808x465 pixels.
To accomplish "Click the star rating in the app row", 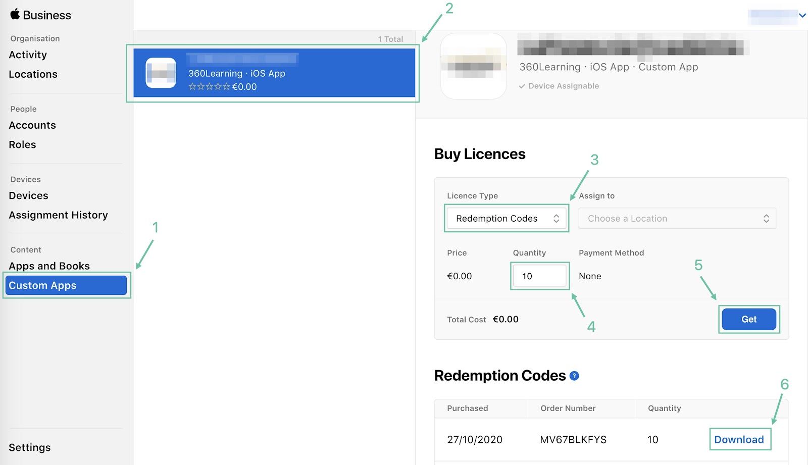I will click(x=209, y=87).
